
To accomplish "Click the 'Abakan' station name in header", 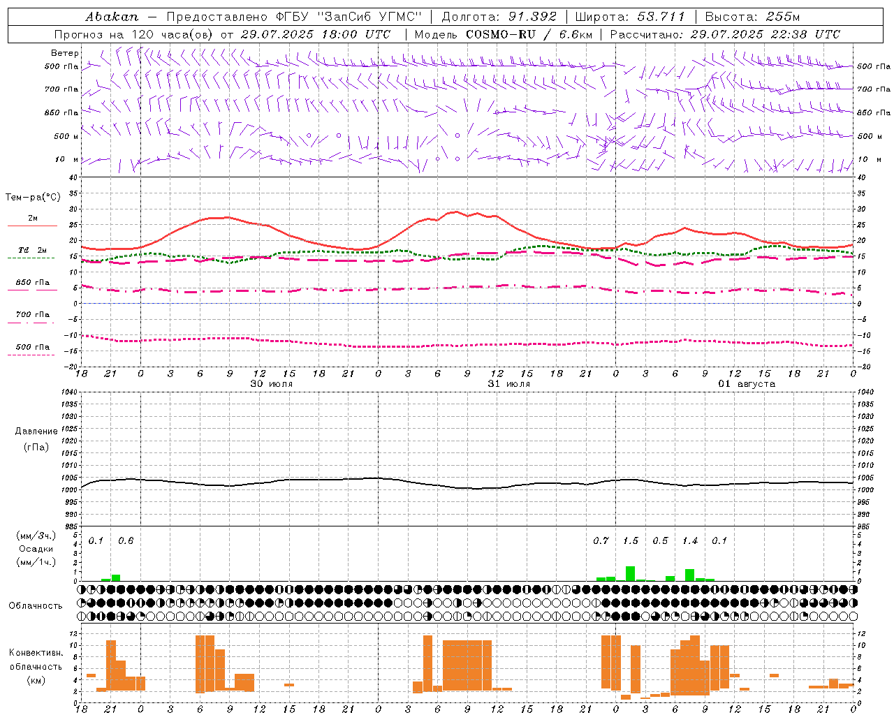I will pyautogui.click(x=112, y=17).
